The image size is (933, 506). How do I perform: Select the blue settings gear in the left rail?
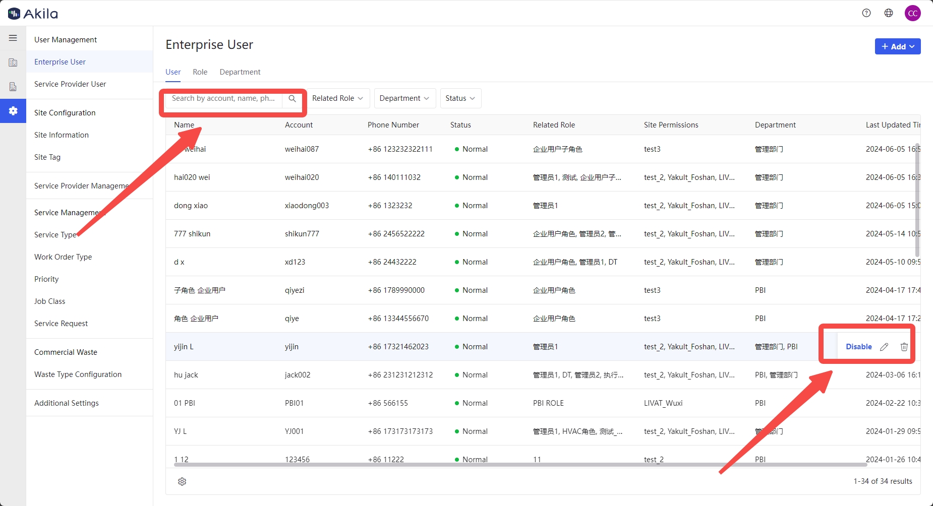click(x=13, y=111)
